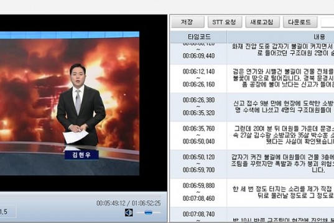Focus the text field beside 다운로드
The width and height of the screenshot is (334, 223).
(327, 22)
